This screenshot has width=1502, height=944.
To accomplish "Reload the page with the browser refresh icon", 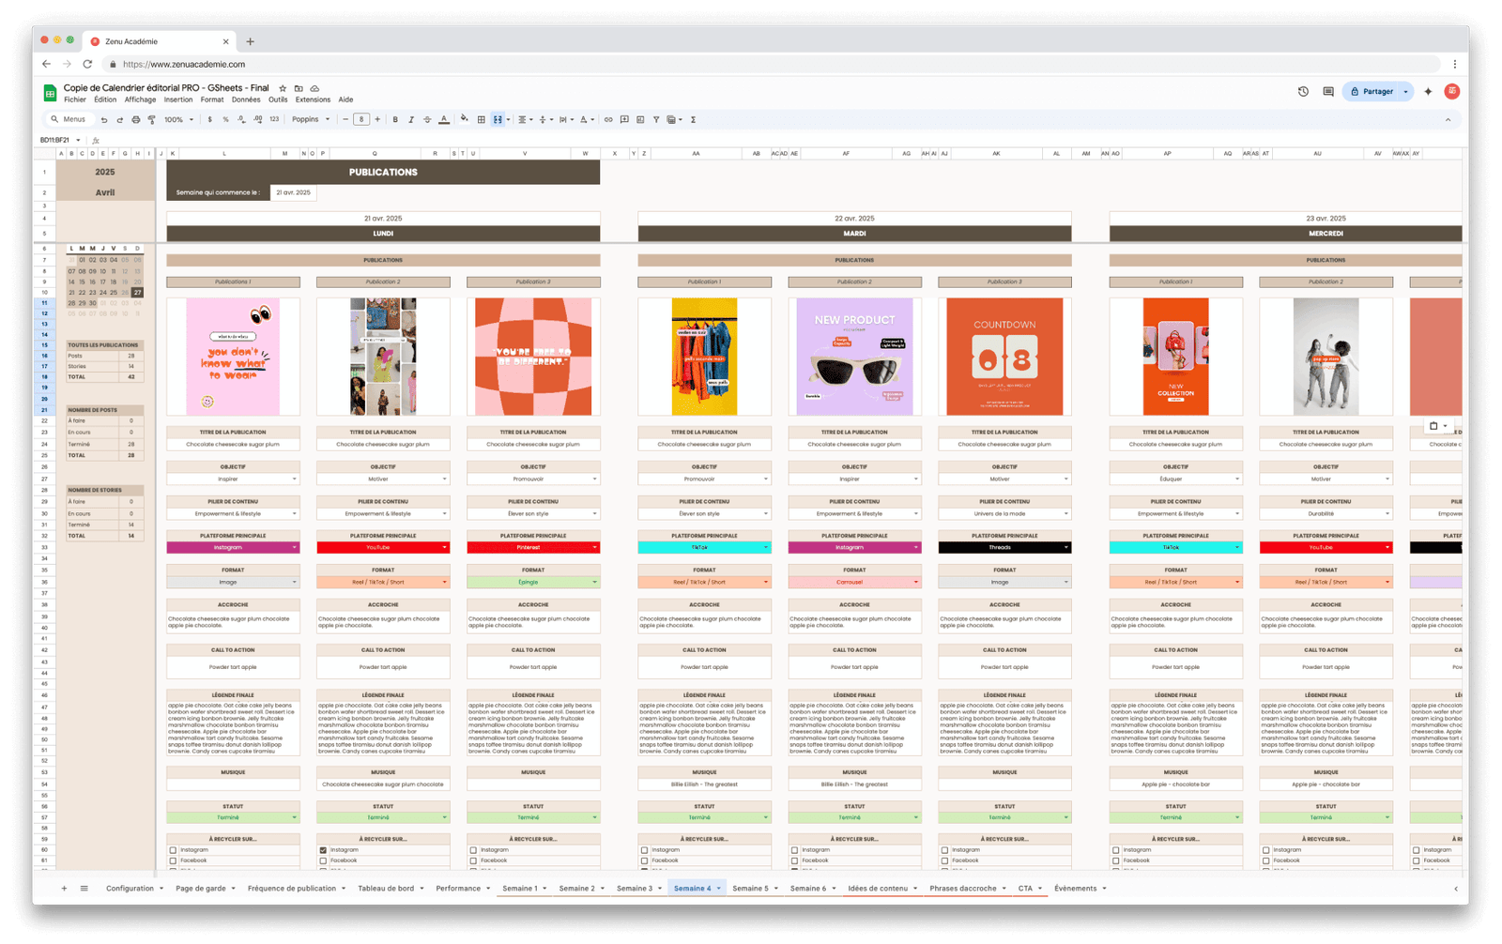I will pyautogui.click(x=87, y=65).
